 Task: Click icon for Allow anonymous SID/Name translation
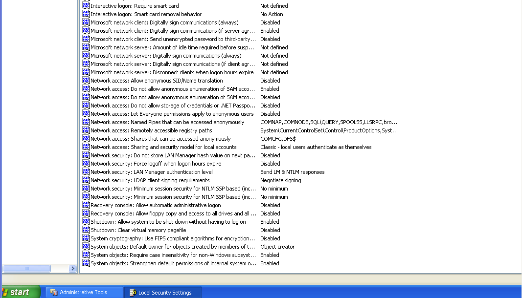[86, 81]
